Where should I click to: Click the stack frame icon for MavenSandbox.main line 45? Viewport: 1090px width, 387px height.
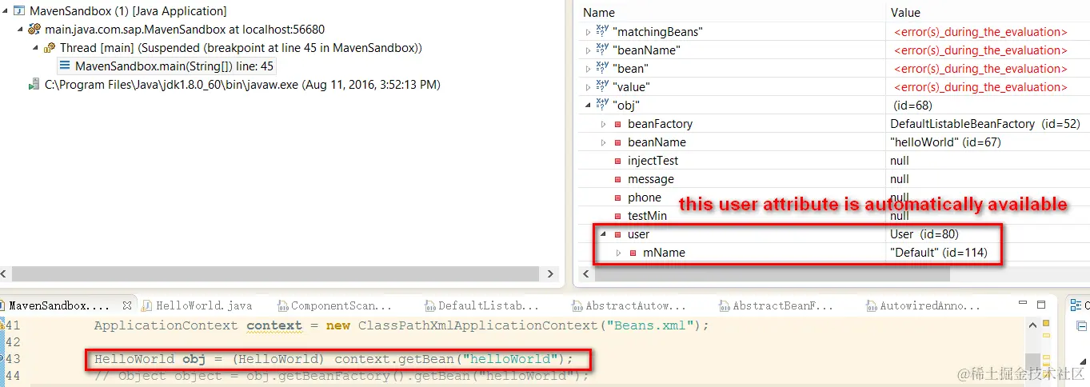tap(65, 66)
